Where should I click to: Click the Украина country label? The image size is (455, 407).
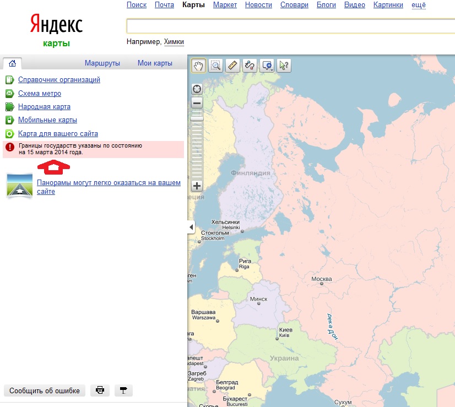[x=284, y=359]
